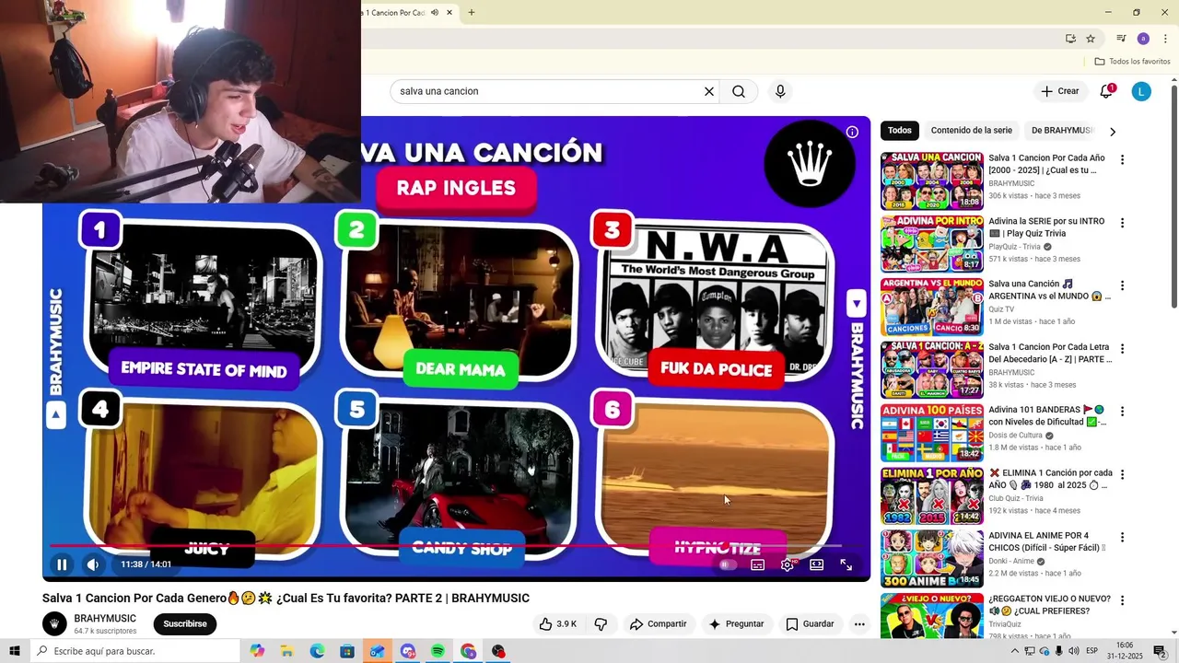Open 'Todos los favoritos' bookmarks folder

point(1132,62)
